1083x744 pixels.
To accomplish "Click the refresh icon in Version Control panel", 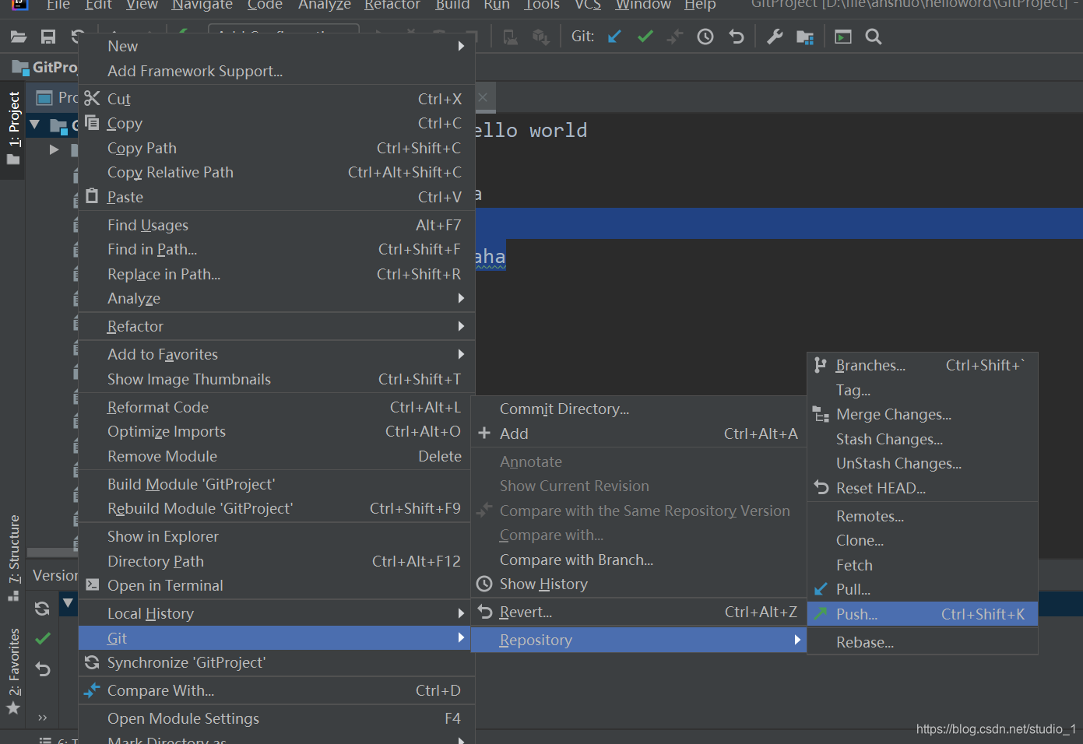I will pos(43,609).
